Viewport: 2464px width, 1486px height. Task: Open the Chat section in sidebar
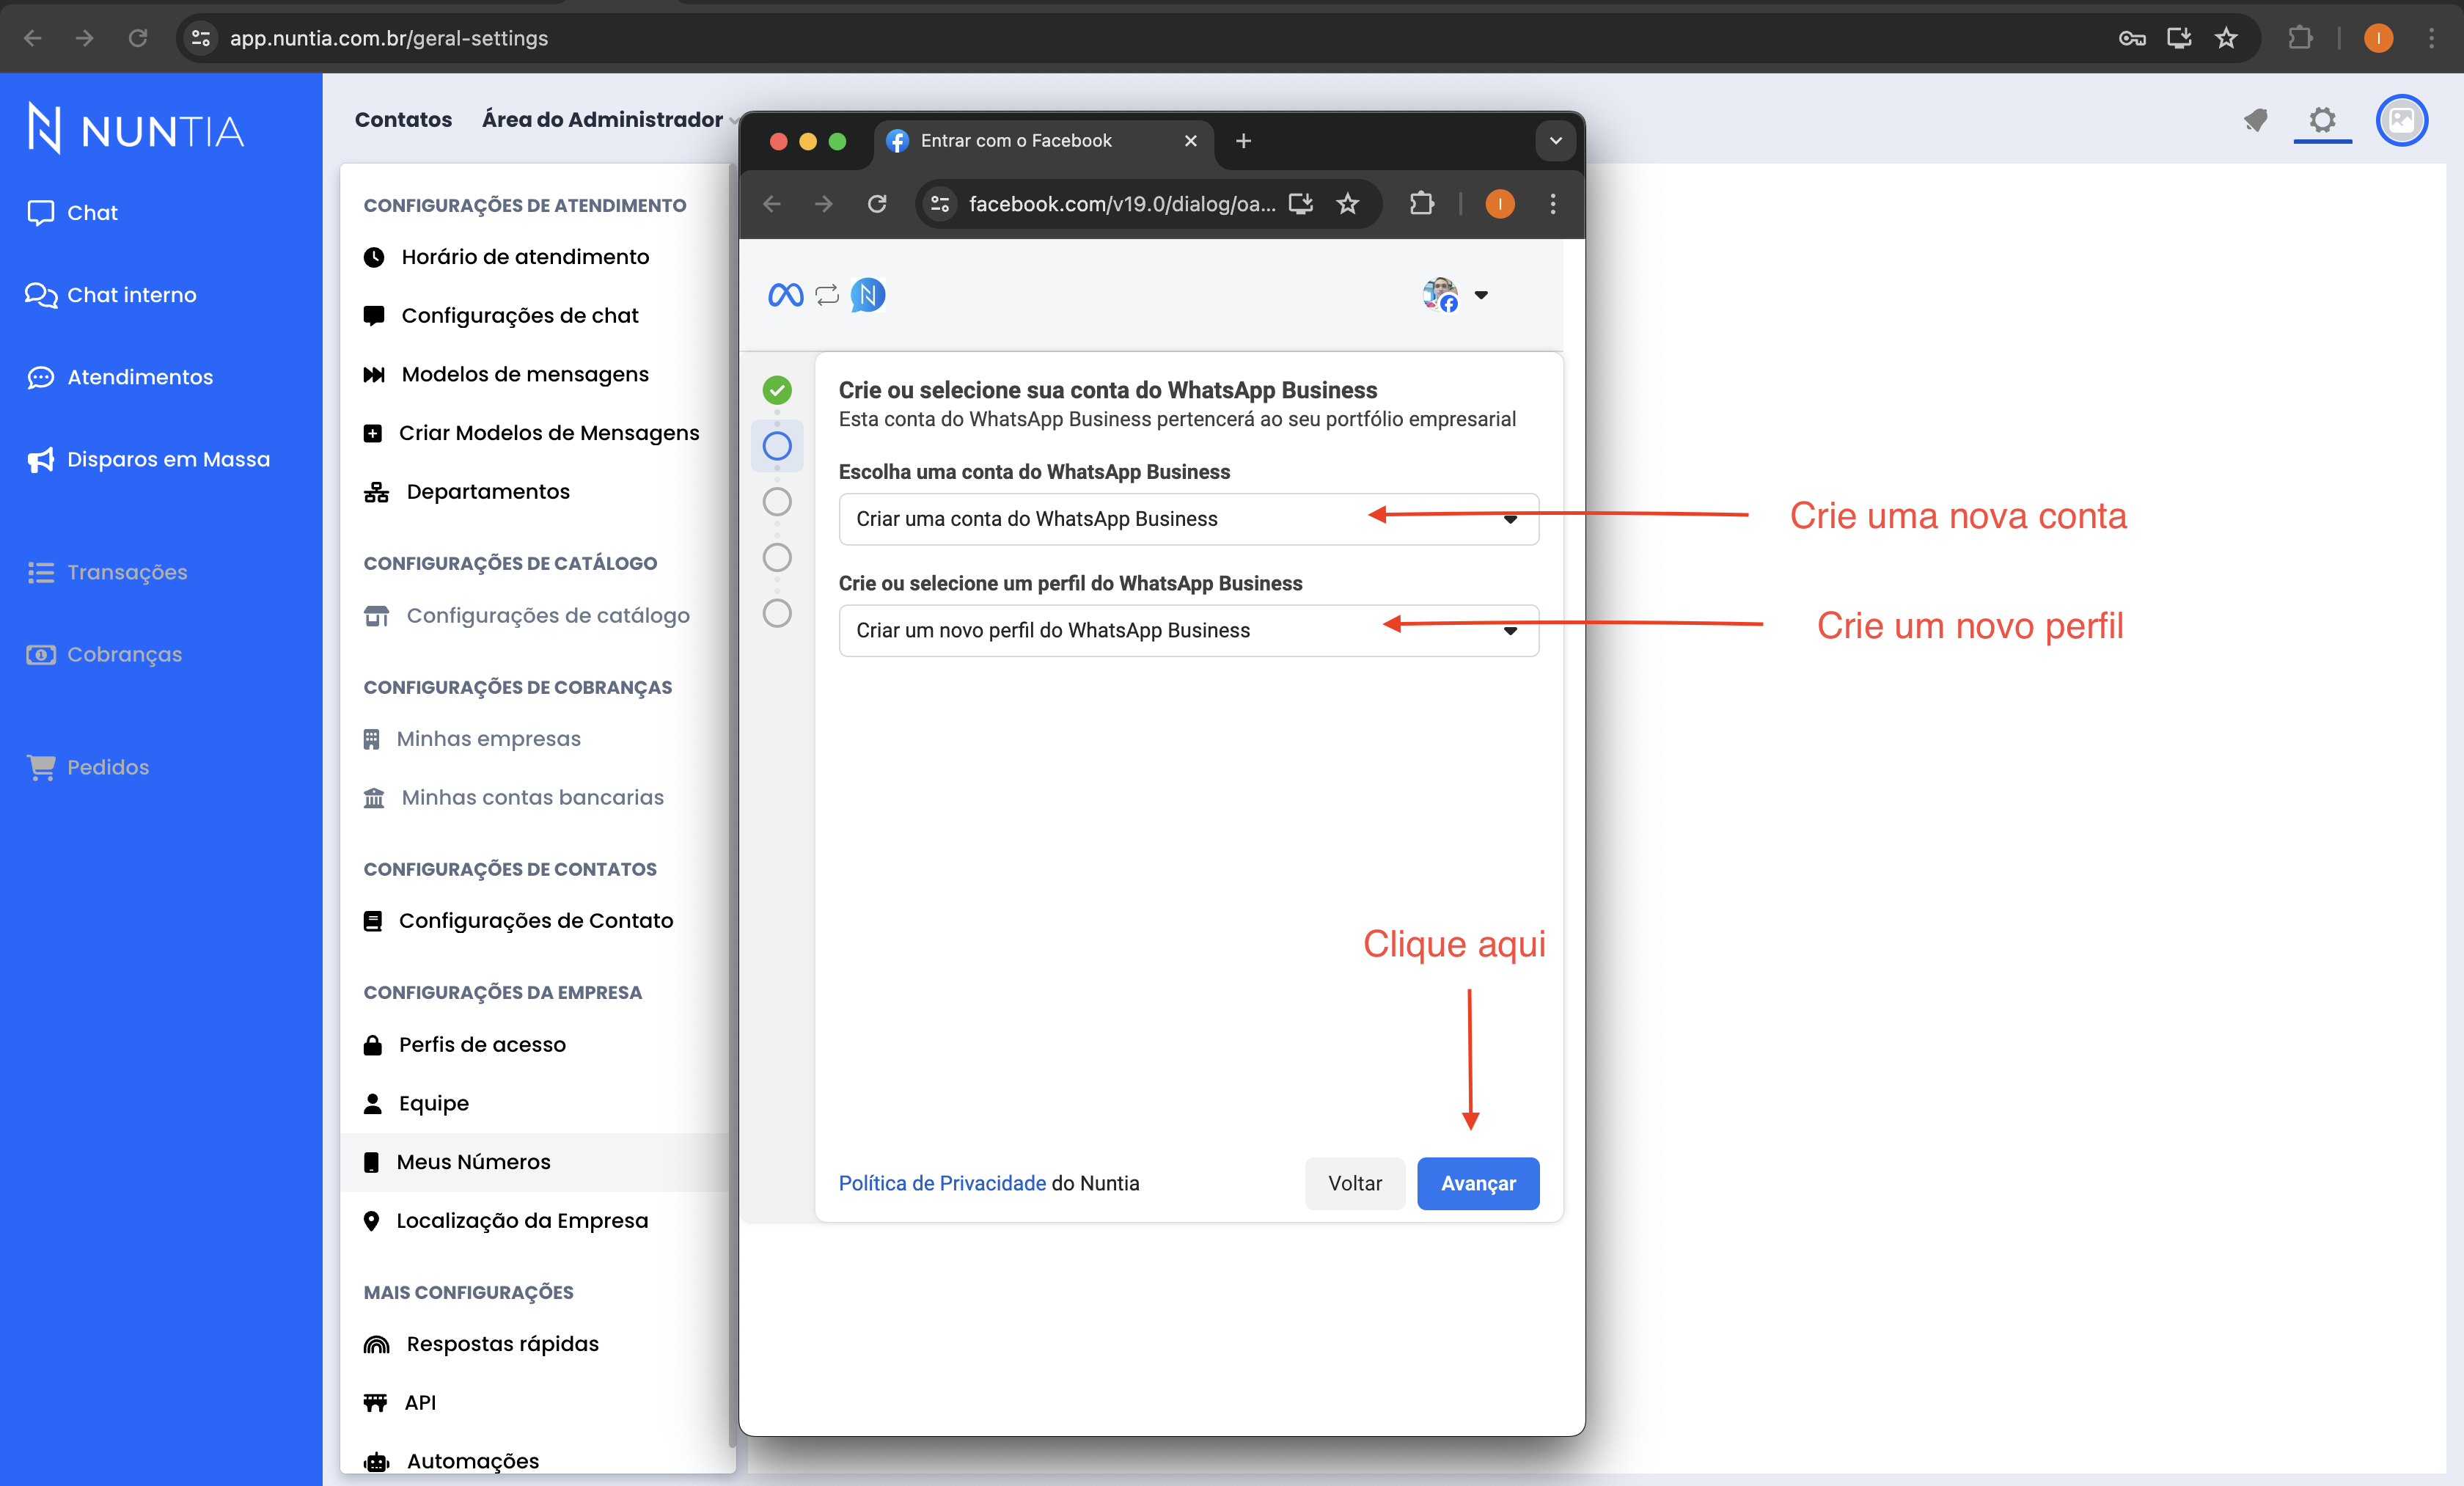pos(72,212)
